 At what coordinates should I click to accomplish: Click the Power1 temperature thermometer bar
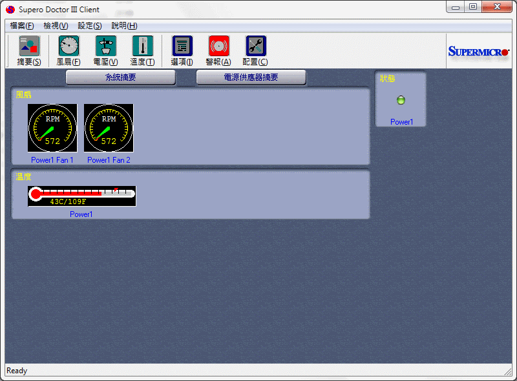pyautogui.click(x=82, y=196)
